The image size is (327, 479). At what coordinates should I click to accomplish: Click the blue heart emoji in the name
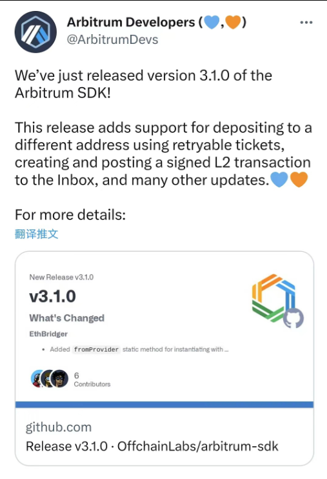tap(212, 22)
